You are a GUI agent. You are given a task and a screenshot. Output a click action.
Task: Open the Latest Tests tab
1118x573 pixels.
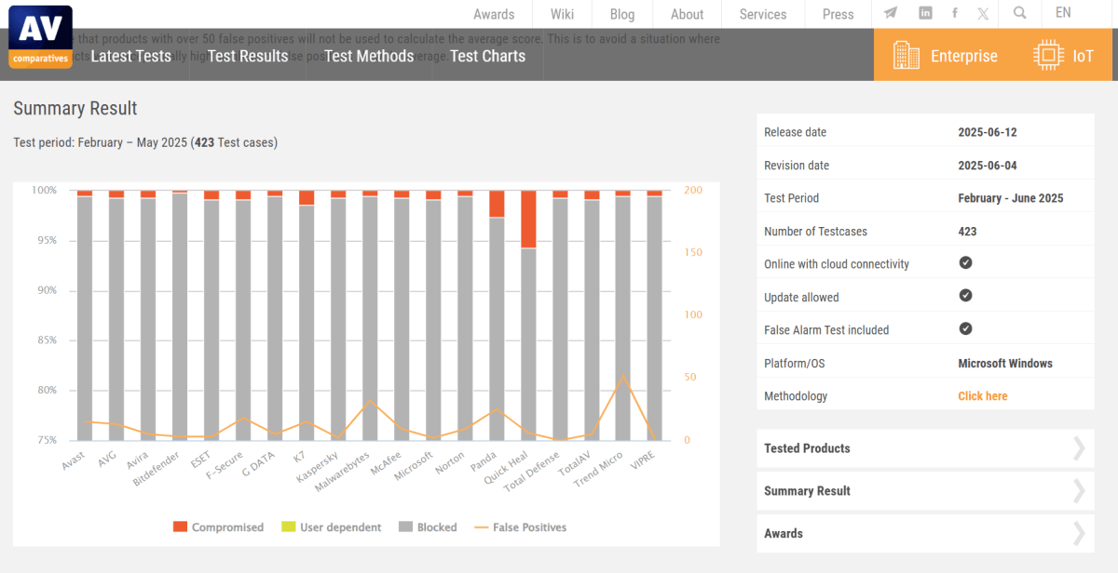(x=130, y=56)
